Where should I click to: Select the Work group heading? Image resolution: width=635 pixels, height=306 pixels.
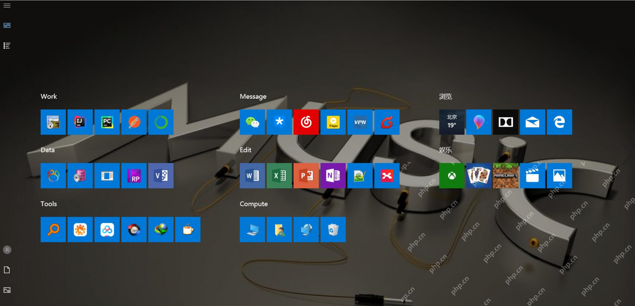coord(49,96)
